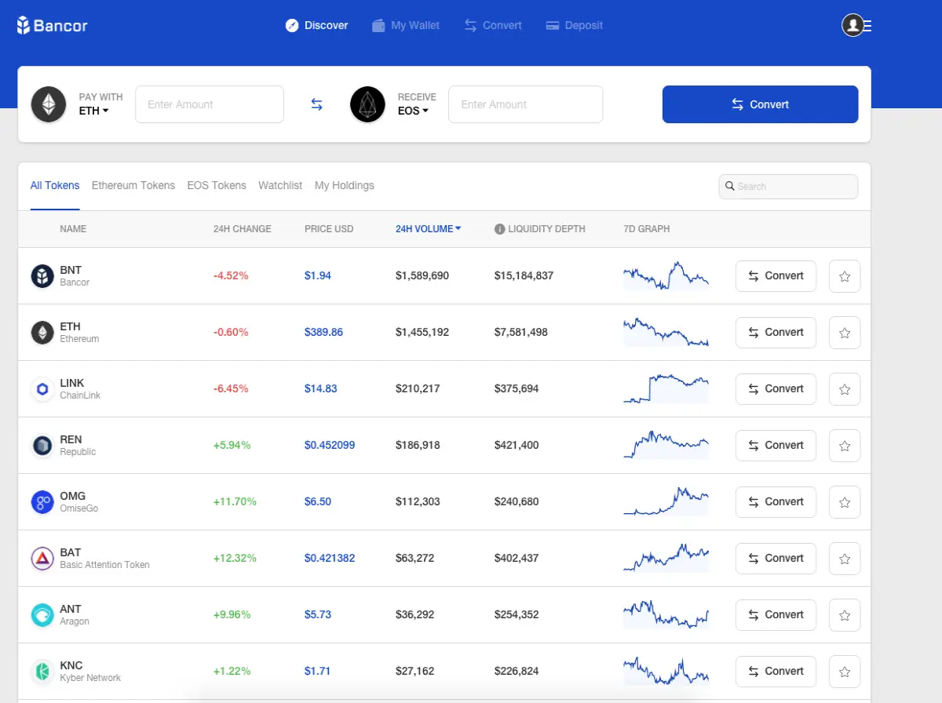This screenshot has width=942, height=703.
Task: Toggle the BAT watchlist star
Action: pyautogui.click(x=845, y=559)
